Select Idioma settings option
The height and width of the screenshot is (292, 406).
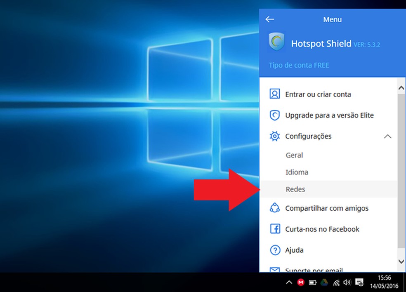[297, 172]
